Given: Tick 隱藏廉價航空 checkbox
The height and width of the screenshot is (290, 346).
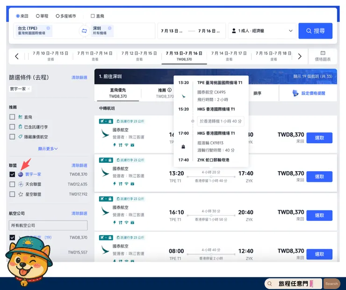Looking at the screenshot, I should click(x=12, y=137).
